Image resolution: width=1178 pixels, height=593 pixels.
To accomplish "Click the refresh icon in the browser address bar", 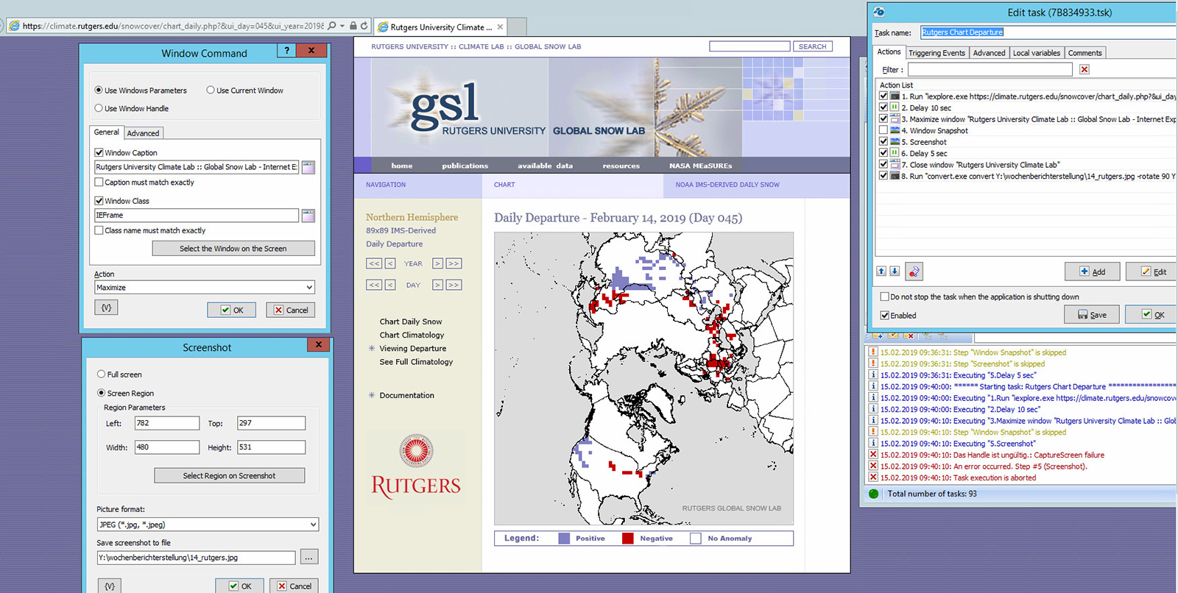I will [364, 26].
